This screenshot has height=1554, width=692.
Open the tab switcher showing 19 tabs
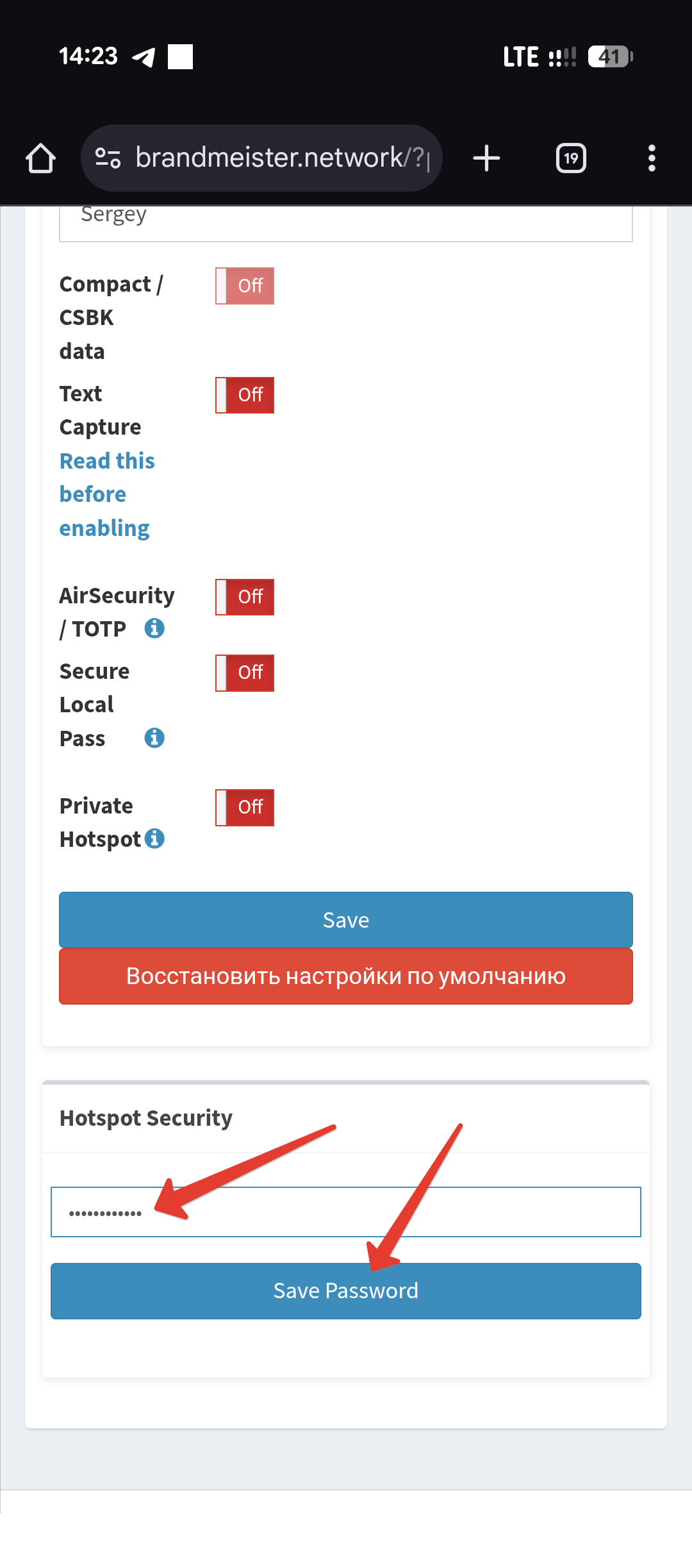coord(571,158)
